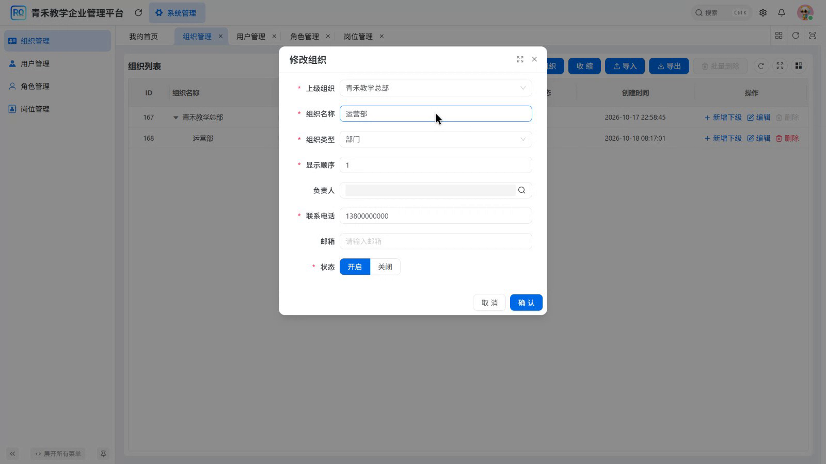Screen dimensions: 826x464
Task: Click the 负责人 search icon
Action: point(522,190)
